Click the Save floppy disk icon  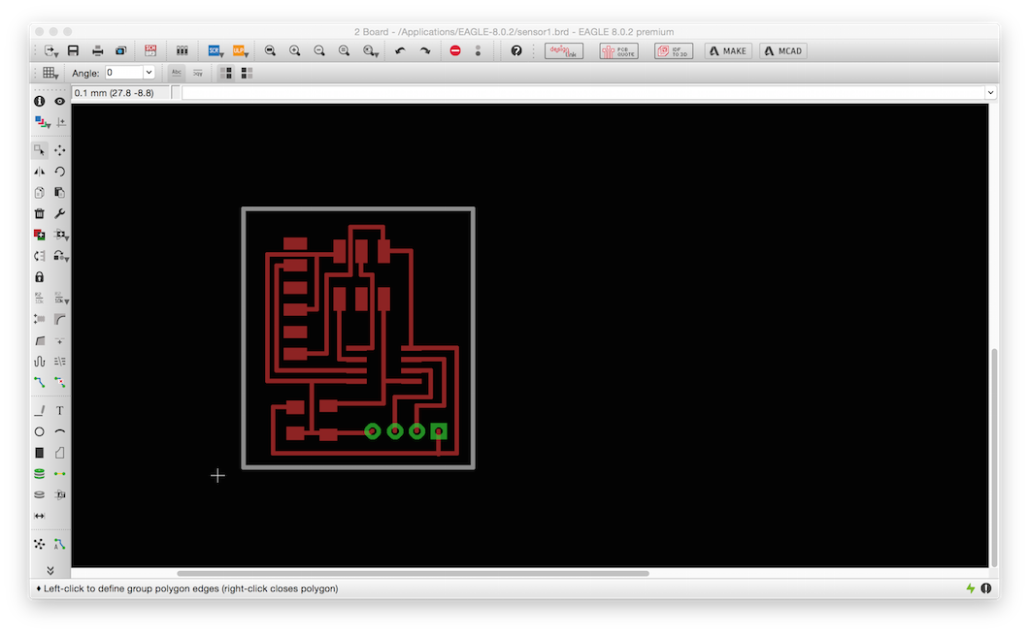pos(73,51)
